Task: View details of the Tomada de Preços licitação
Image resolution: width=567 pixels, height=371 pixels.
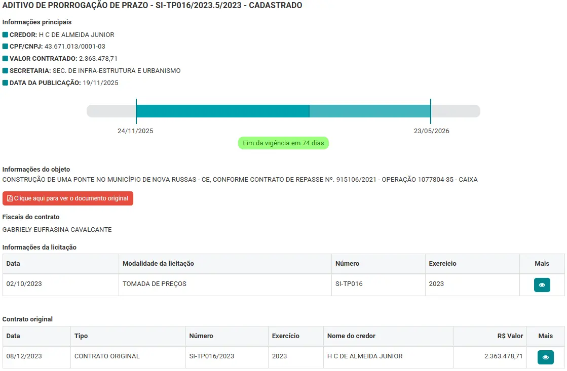Action: pos(542,285)
